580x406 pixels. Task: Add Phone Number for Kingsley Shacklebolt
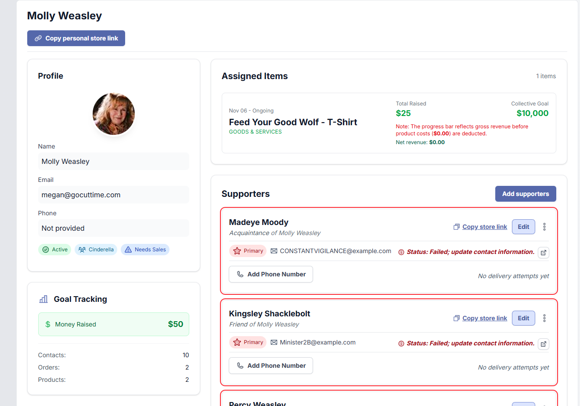[271, 366]
